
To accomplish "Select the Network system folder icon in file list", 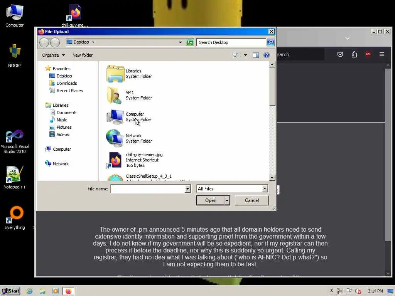I will [115, 138].
